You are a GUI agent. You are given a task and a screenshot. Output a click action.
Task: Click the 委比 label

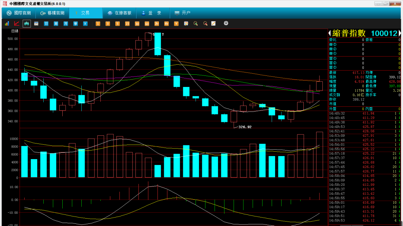pyautogui.click(x=333, y=40)
